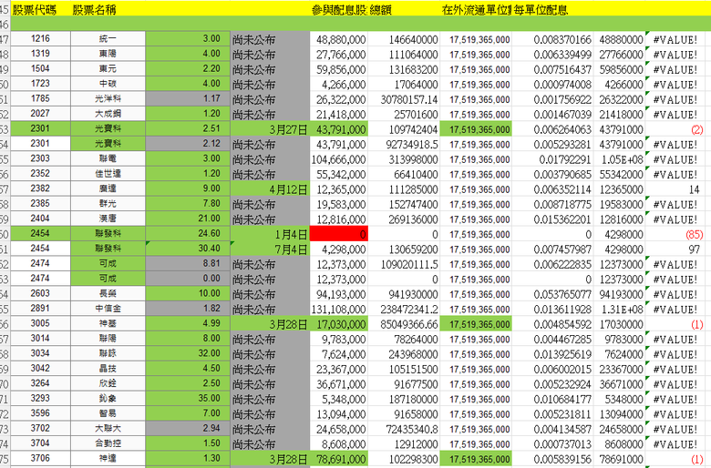The image size is (711, 468).
Task: Select dividend value 30.40
Action: point(188,249)
